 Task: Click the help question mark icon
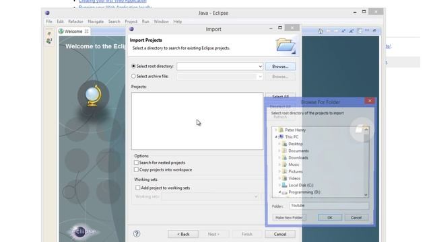click(x=137, y=234)
